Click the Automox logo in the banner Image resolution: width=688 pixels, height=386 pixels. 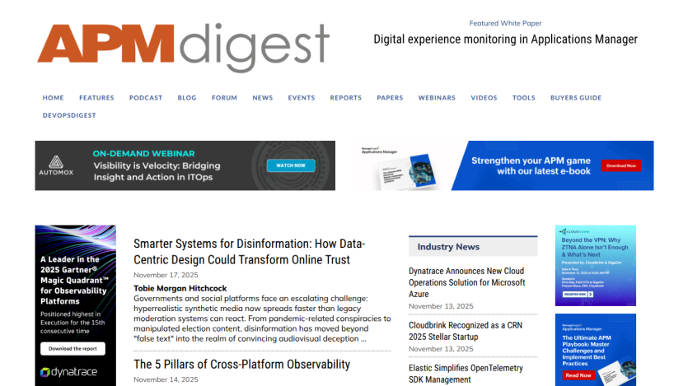tap(56, 165)
